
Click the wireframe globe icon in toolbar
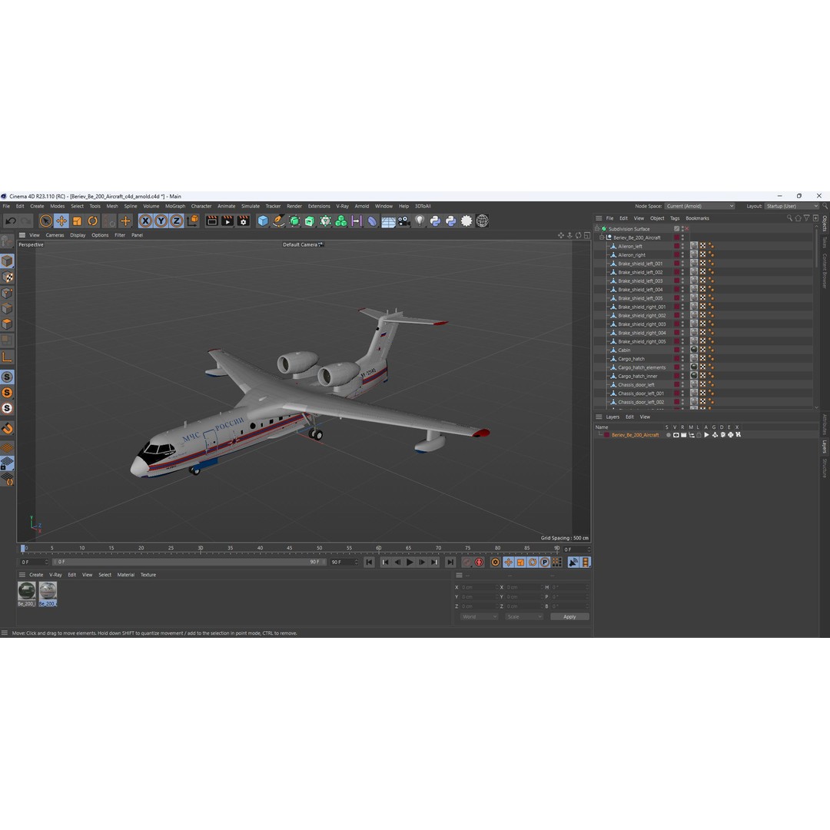482,221
